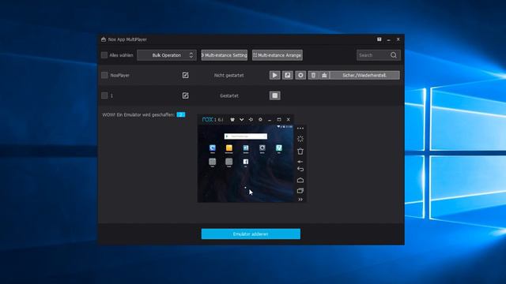The image size is (506, 284).
Task: Open the skin/theme shirt icon in Nox window
Action: tap(232, 119)
